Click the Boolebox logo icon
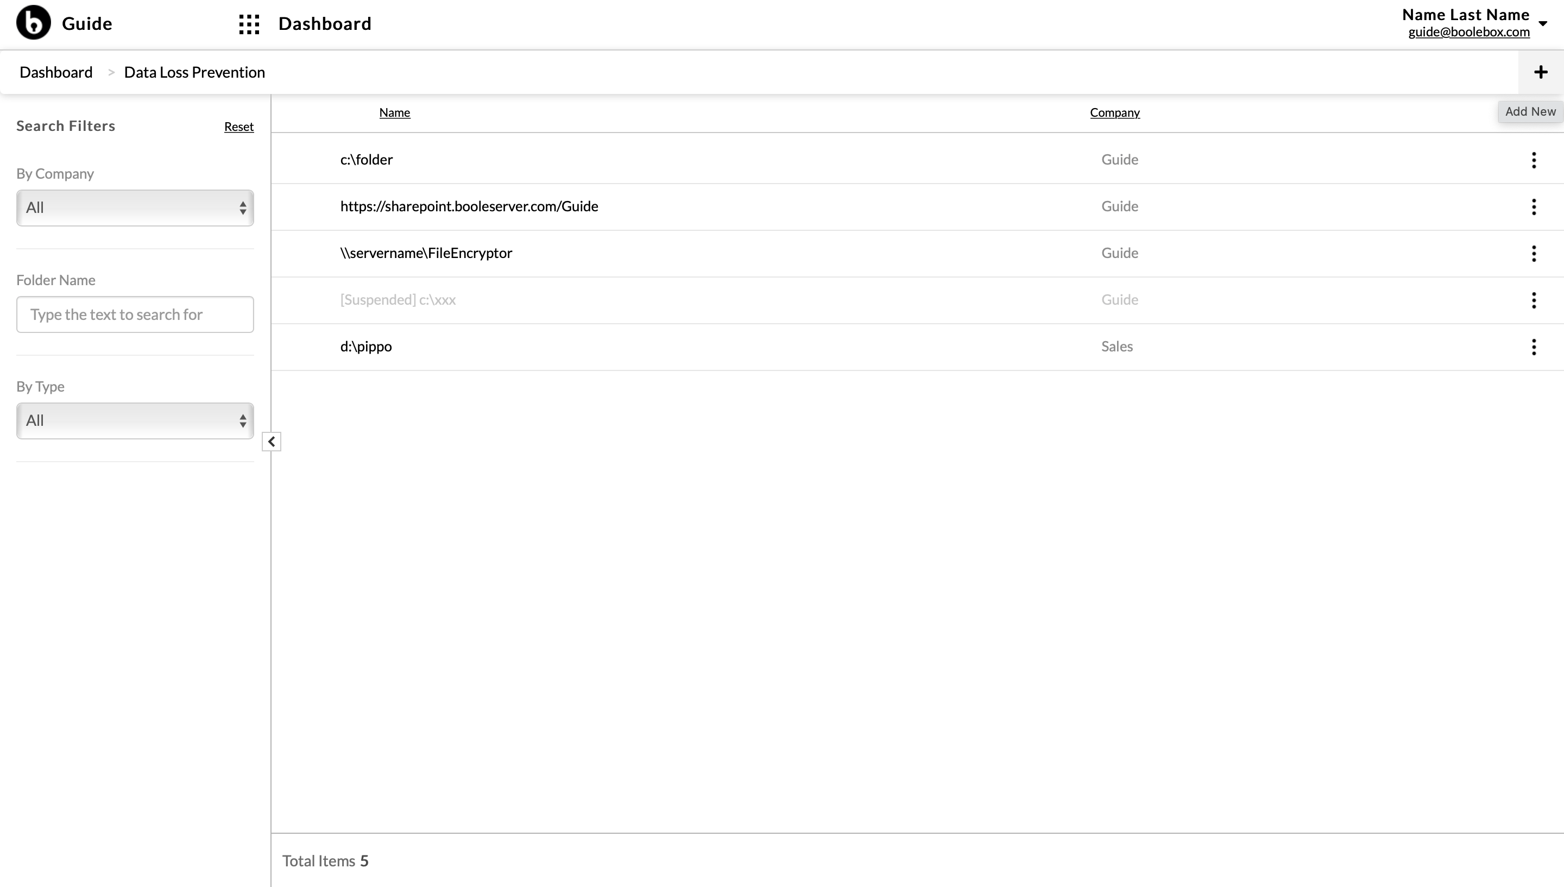Viewport: 1564px width, 887px height. click(34, 22)
